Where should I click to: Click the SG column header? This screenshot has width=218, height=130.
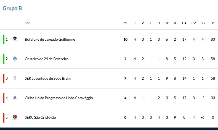[x=203, y=23]
